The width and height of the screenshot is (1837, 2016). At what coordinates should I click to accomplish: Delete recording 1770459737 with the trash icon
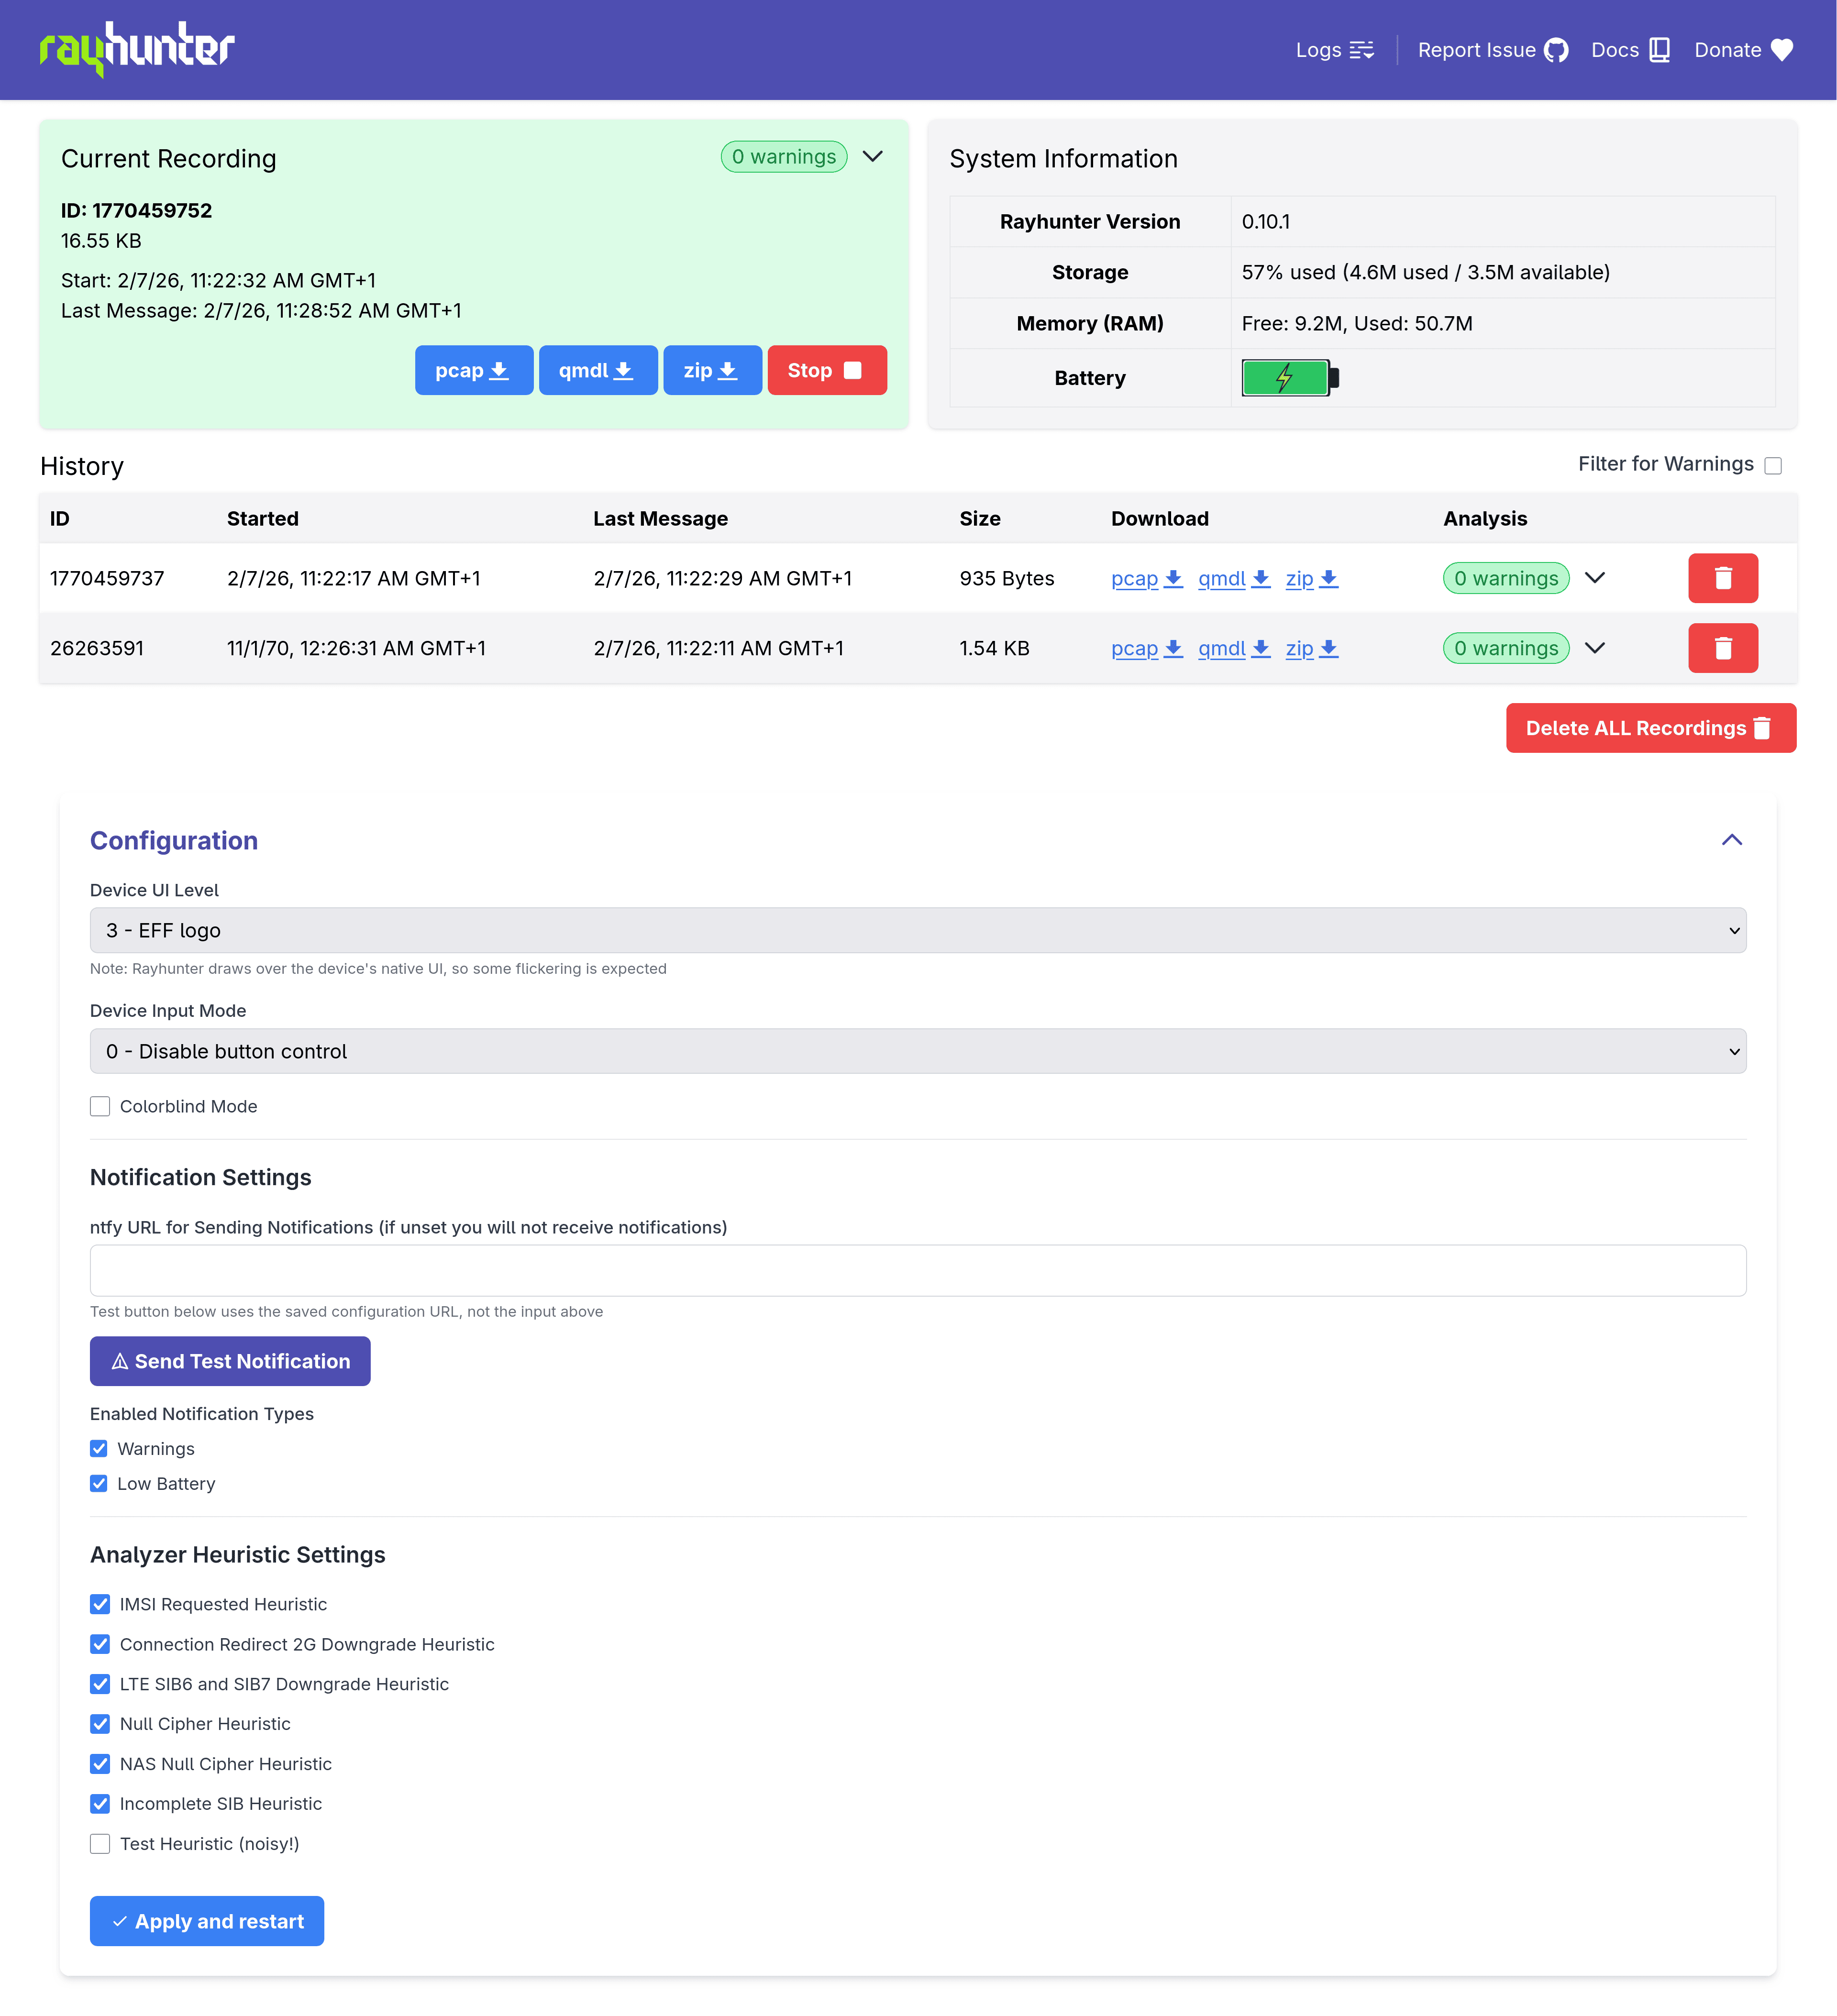[1722, 578]
